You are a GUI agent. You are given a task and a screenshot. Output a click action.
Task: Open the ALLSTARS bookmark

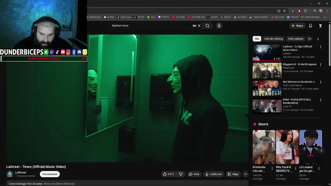(x=240, y=17)
